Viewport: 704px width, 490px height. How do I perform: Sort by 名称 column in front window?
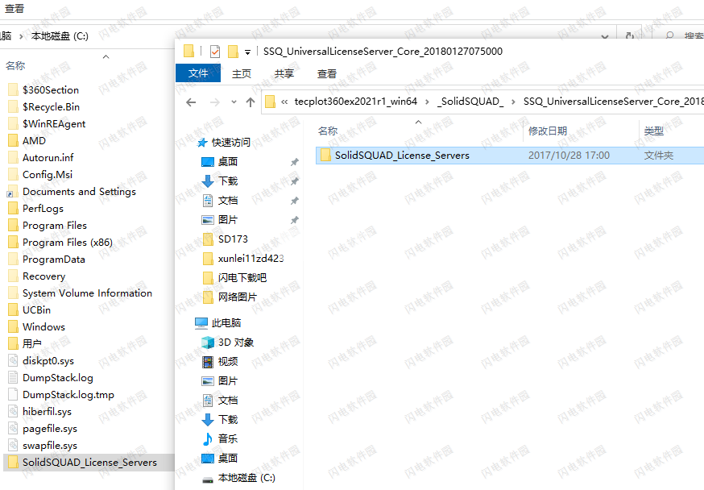click(x=328, y=131)
